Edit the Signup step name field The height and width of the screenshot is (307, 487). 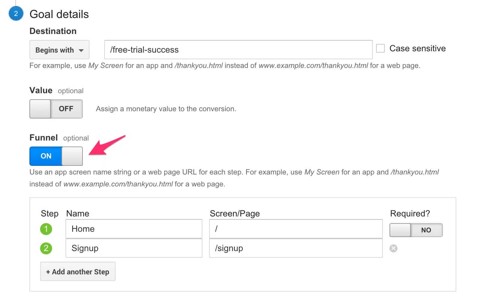pos(134,248)
